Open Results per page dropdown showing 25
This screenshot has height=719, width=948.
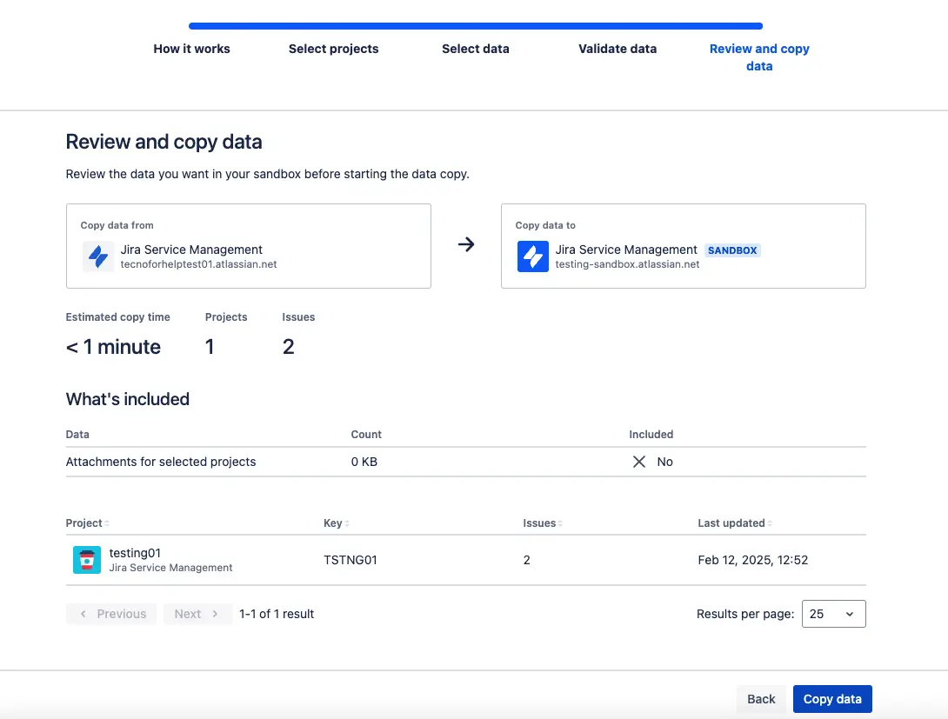click(834, 614)
